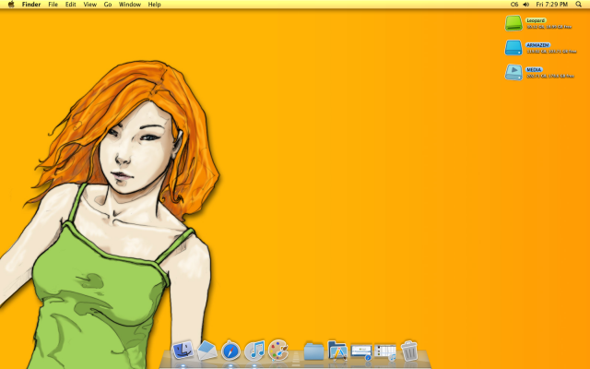590x369 pixels.
Task: Launch iTunes music note icon in Dock
Action: [x=254, y=351]
